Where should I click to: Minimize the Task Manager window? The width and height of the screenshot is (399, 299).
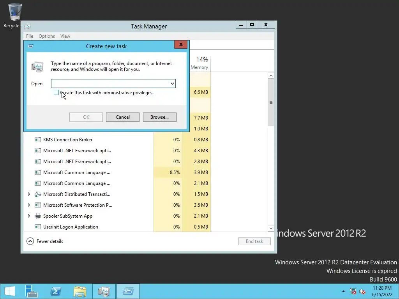point(241,25)
